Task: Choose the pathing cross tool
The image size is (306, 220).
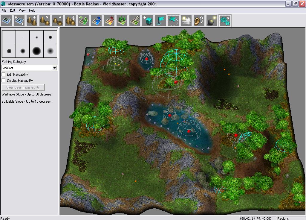Action: pos(174,21)
